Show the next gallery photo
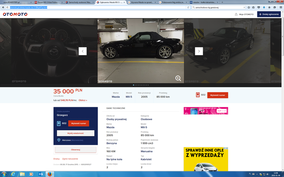284x177 pixels. [199, 51]
